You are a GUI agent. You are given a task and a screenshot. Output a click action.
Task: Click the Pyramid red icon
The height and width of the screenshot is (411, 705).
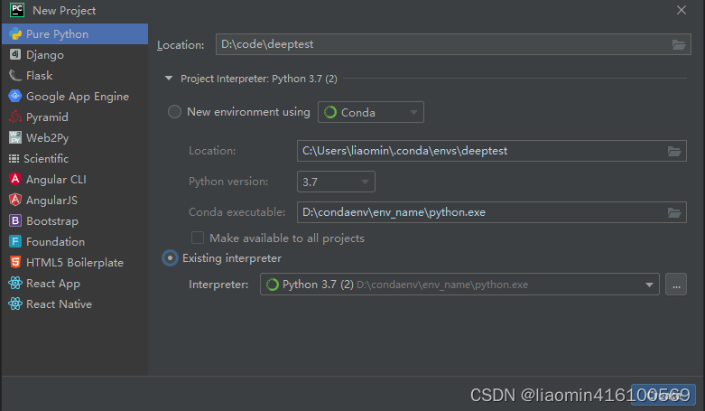15,117
